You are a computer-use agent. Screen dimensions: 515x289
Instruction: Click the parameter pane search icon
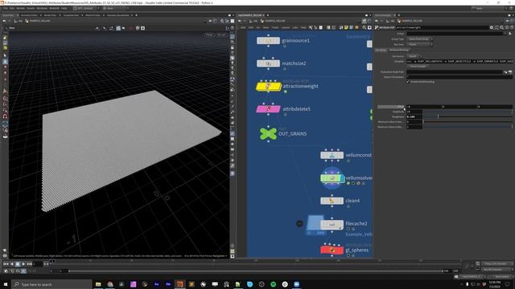501,27
